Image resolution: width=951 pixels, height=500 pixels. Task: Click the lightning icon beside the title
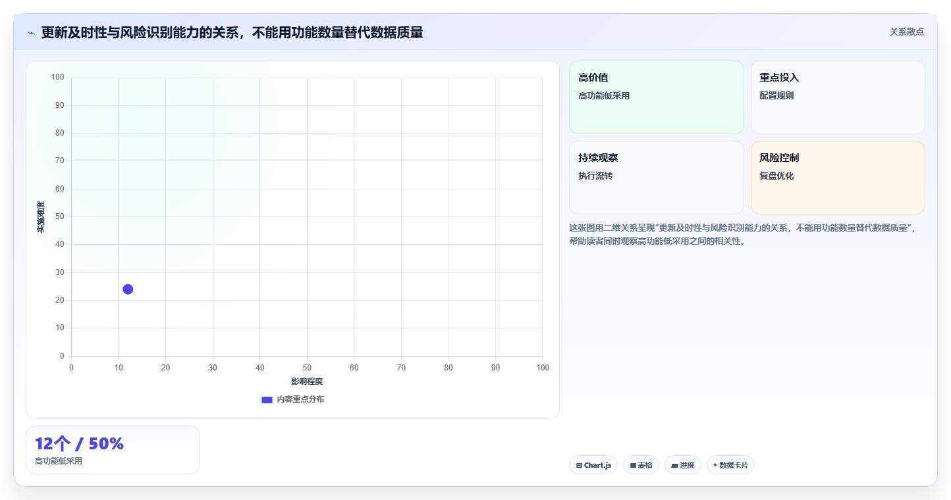click(31, 33)
